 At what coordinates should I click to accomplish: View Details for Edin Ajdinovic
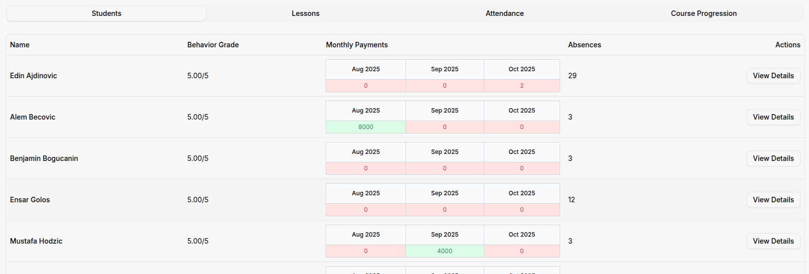pyautogui.click(x=773, y=76)
